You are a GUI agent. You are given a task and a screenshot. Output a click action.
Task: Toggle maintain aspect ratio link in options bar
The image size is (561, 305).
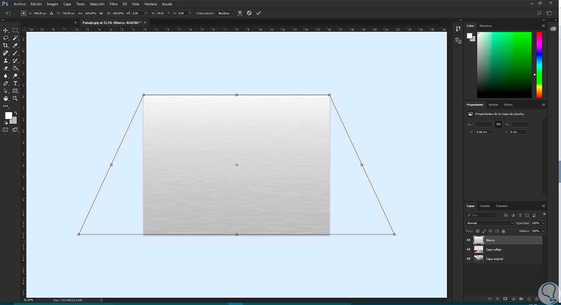[101, 13]
